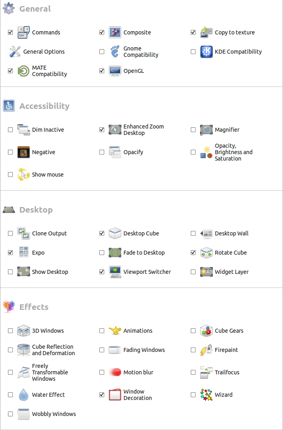Select the Water Effect droplet icon
This screenshot has height=430, width=283.
pos(24,395)
